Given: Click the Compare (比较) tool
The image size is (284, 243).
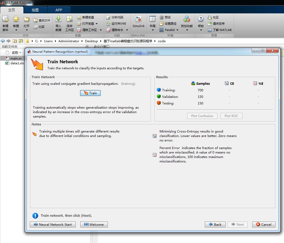Looking at the screenshot, I should [39, 27].
